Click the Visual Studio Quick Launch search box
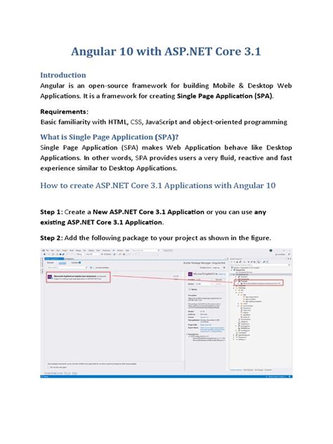 click(x=146, y=251)
